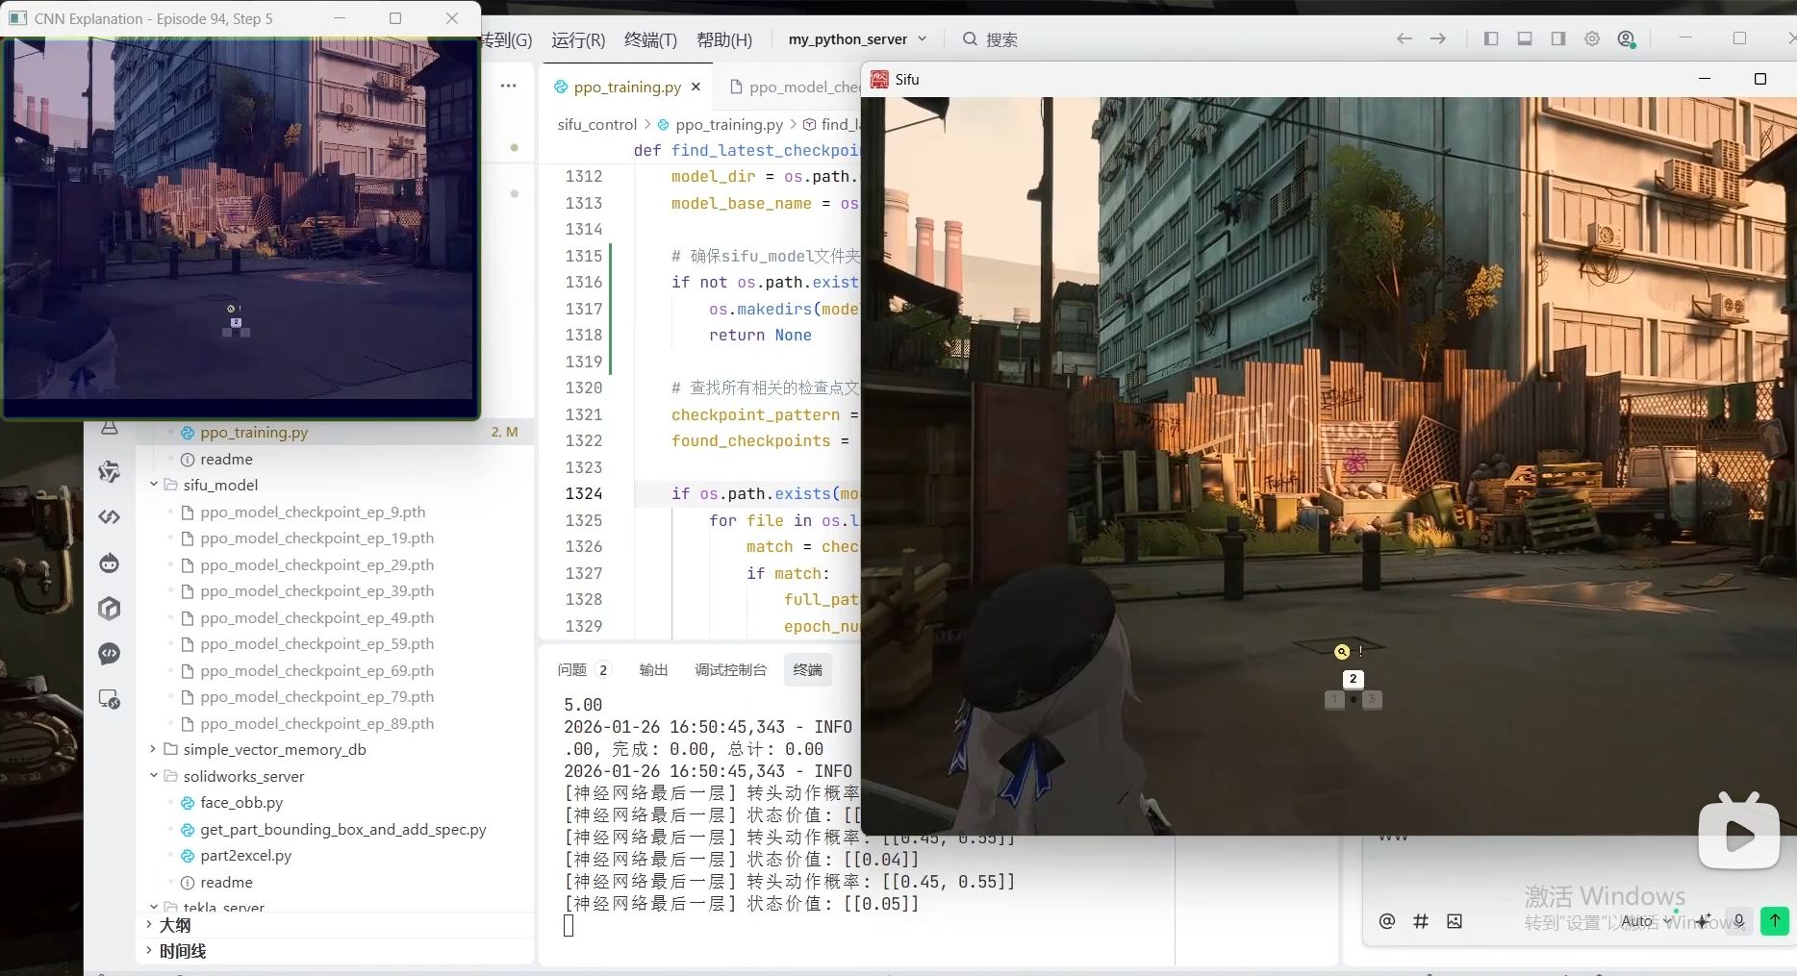The height and width of the screenshot is (976, 1797).
Task: Open the account profile icon
Action: 1627,38
